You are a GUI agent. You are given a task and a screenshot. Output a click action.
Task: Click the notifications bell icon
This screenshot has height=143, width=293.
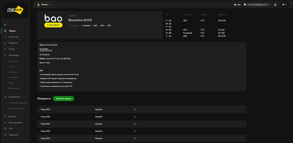(x=275, y=5)
